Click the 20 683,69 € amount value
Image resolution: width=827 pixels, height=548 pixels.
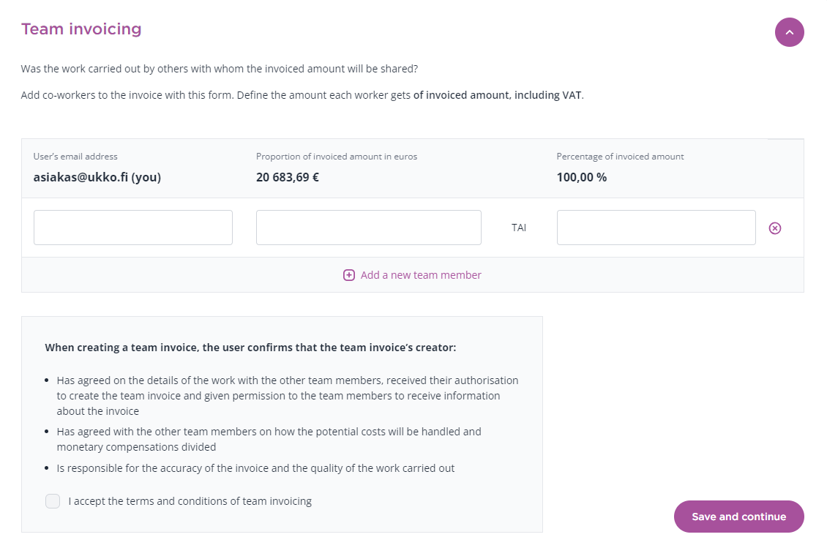[x=288, y=177]
